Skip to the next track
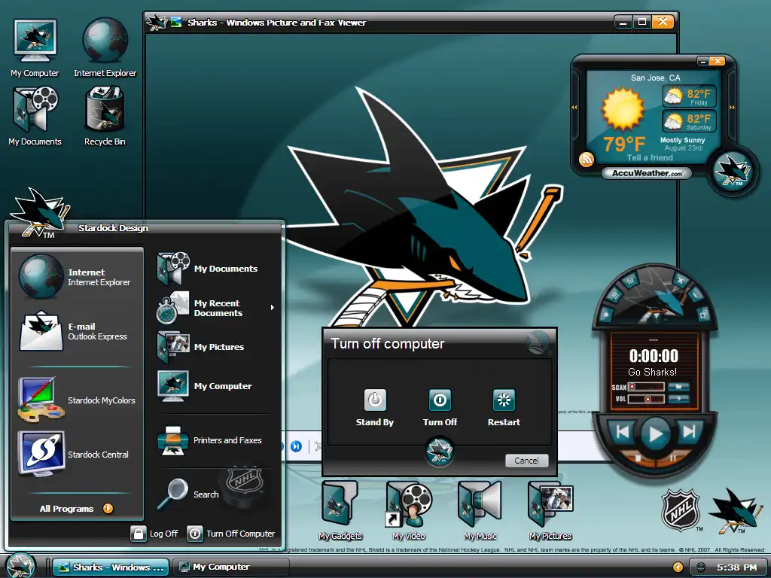This screenshot has height=578, width=771. pos(689,432)
